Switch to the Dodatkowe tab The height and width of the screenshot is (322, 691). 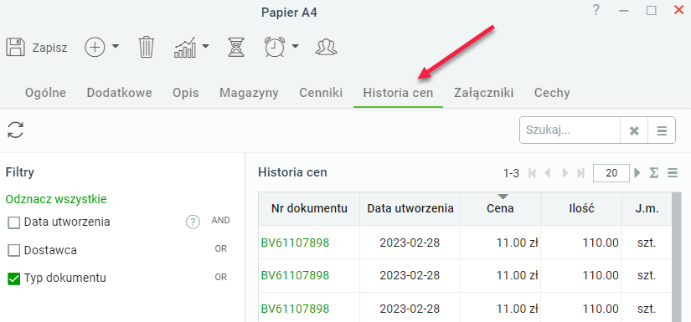pos(120,94)
